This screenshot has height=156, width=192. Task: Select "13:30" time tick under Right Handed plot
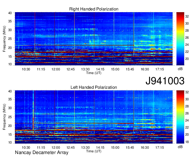pos(85,69)
